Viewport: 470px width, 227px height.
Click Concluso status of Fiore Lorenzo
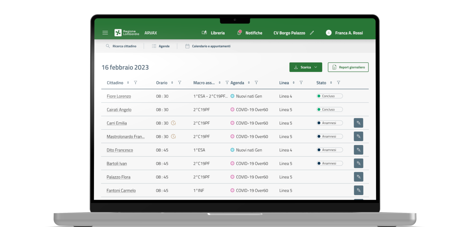coord(330,96)
